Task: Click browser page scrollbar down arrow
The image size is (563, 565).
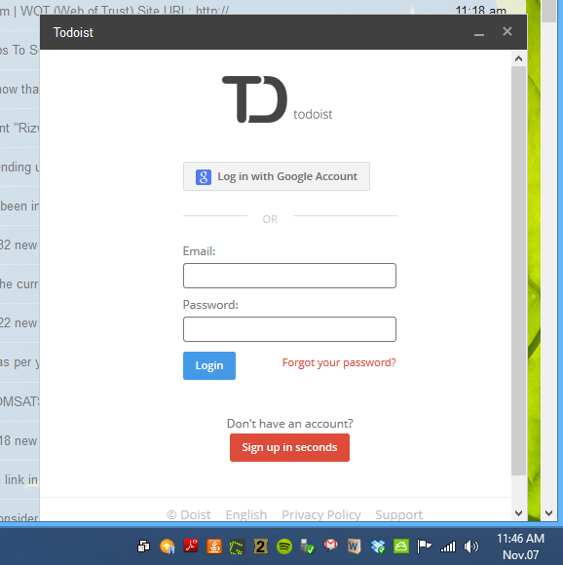Action: click(549, 513)
